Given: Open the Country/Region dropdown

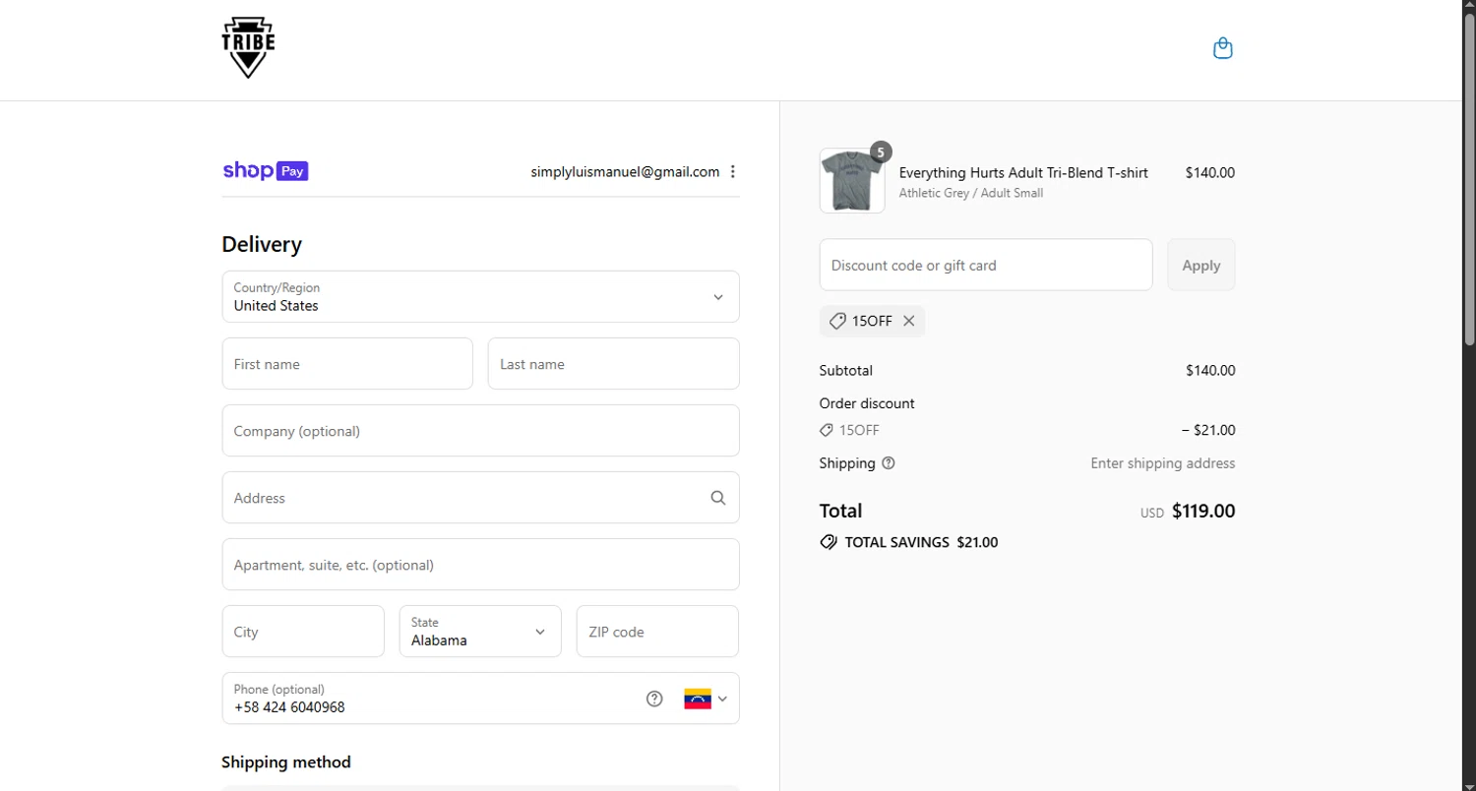Looking at the screenshot, I should [x=480, y=296].
